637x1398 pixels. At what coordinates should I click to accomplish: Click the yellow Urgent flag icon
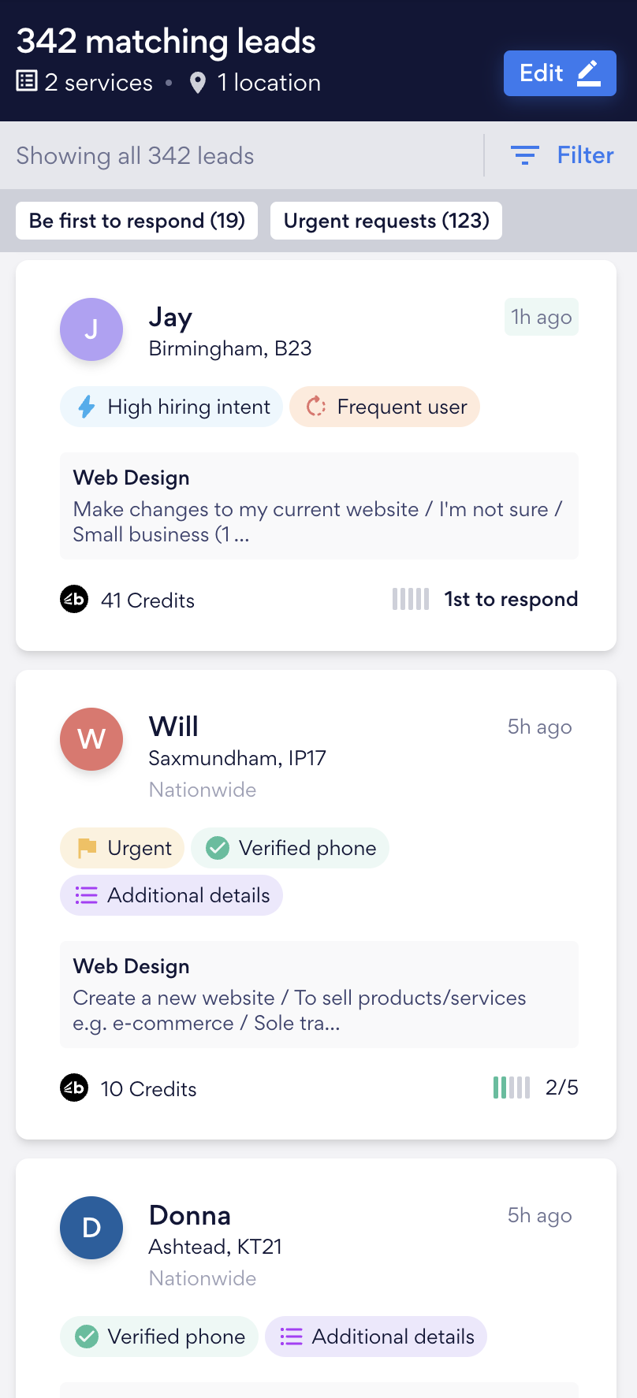point(87,848)
